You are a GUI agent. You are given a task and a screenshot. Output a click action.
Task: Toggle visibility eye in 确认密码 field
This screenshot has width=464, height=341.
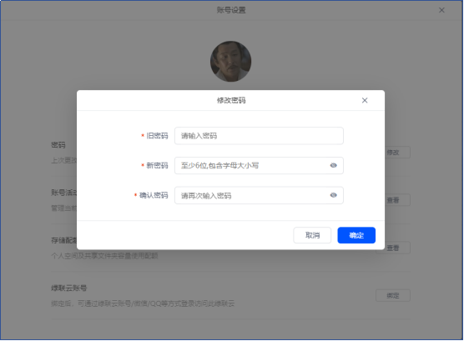333,195
